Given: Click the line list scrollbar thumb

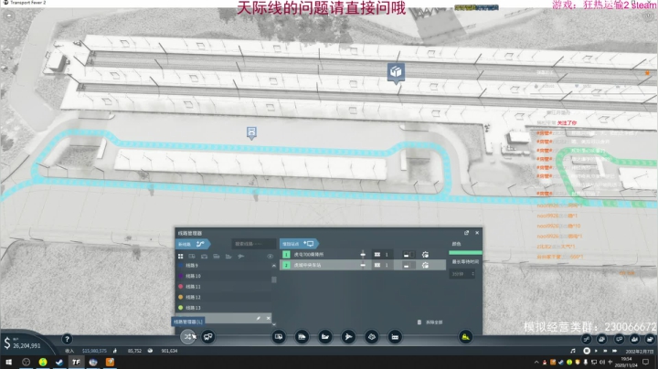Looking at the screenshot, I should tap(274, 279).
